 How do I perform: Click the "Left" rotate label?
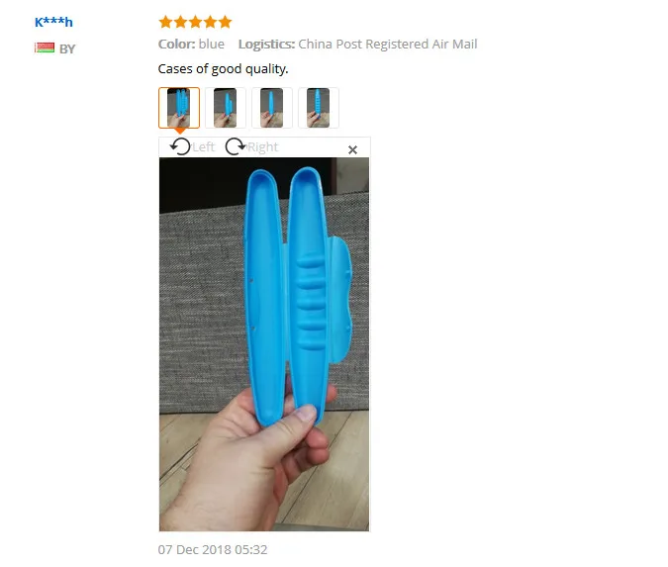tap(203, 147)
